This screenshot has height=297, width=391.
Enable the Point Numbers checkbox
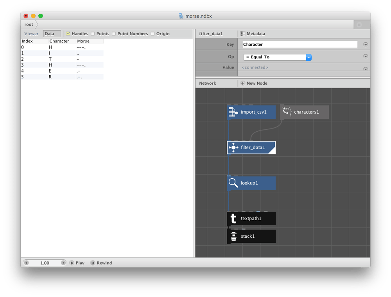[x=114, y=34]
